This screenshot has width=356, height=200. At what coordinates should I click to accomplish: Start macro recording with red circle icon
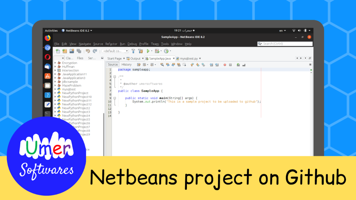(x=225, y=65)
